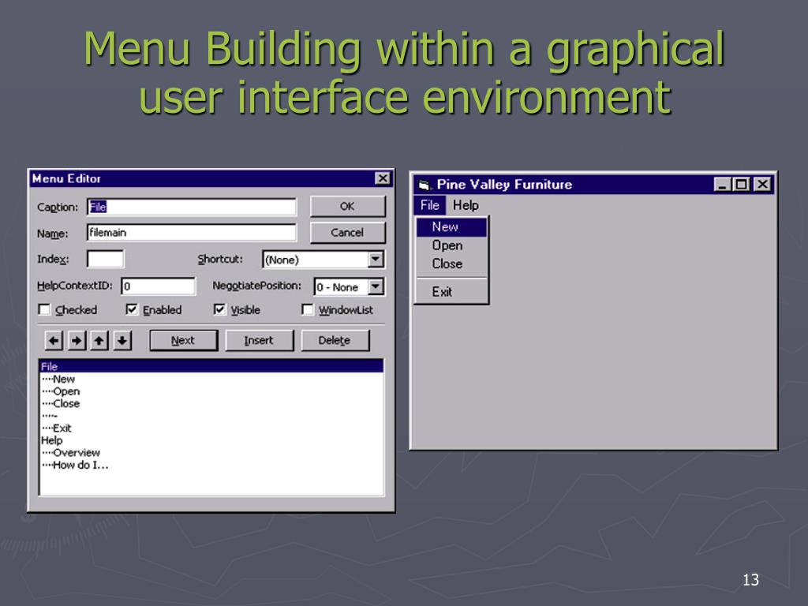Click in the Caption text field
The height and width of the screenshot is (606, 808).
point(192,207)
